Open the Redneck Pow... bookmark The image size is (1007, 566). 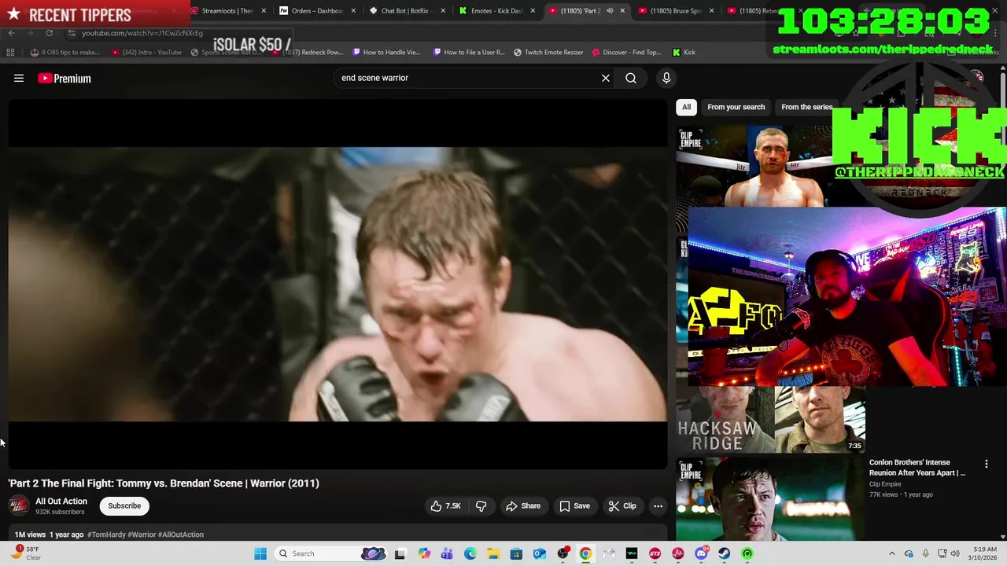308,53
